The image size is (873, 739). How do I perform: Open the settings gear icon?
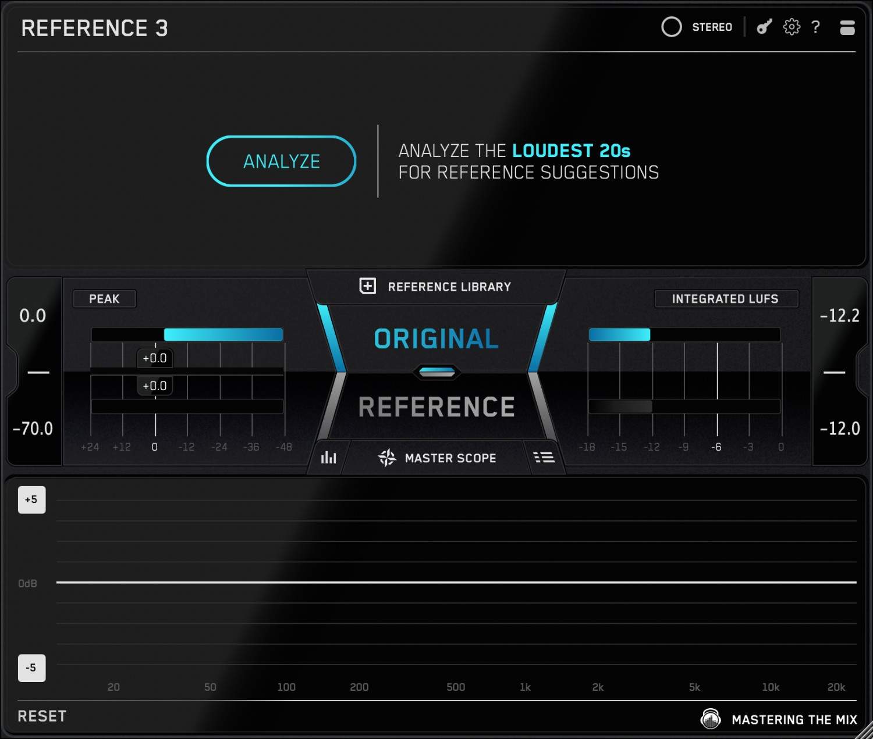point(792,27)
